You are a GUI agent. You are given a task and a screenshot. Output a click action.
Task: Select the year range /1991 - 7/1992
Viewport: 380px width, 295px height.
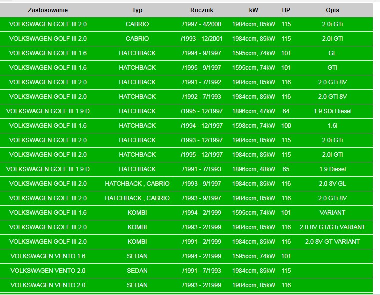[x=202, y=82]
